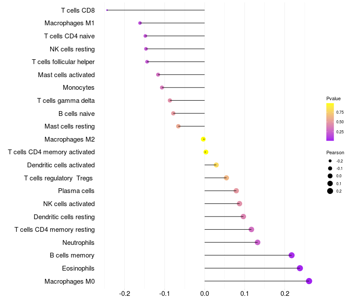The width and height of the screenshot is (349, 305).
Task: Click the x-axis 0.0 tick label
Action: coord(205,293)
